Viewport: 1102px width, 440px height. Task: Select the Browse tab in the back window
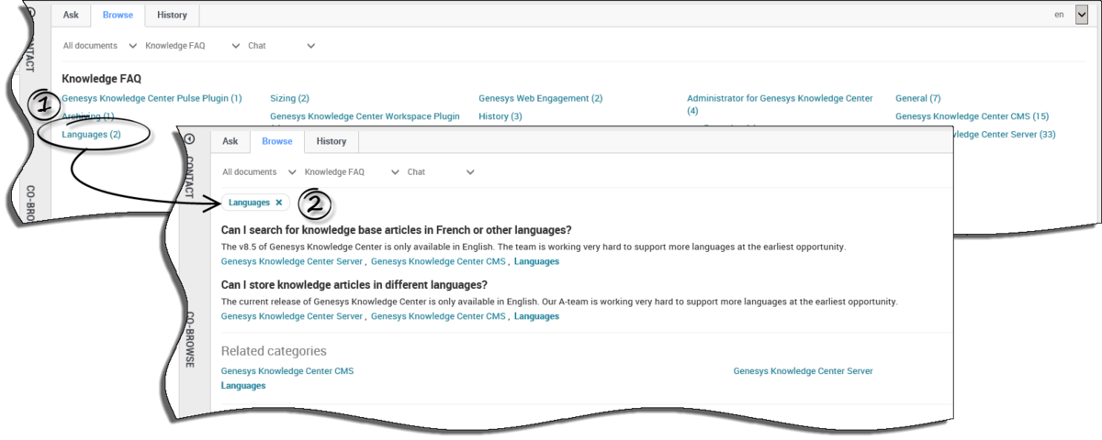click(118, 15)
